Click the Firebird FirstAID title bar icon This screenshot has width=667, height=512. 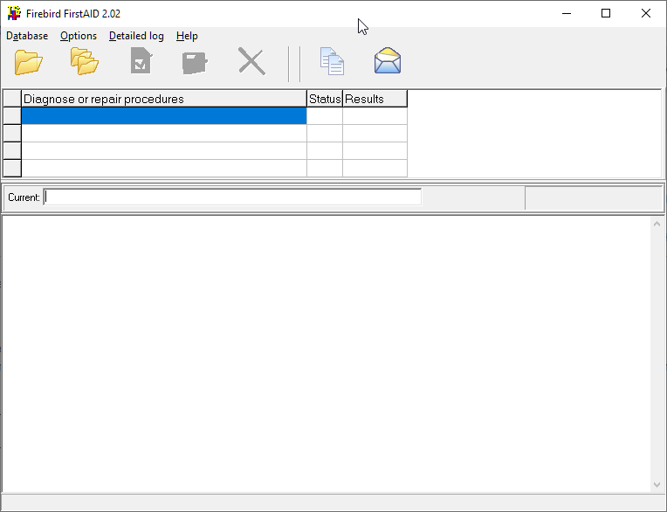(14, 13)
